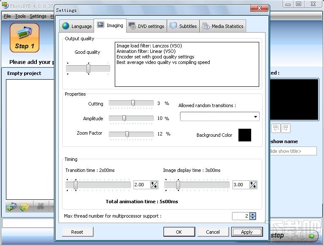Click 'Total animation time : 5s00ms' text
The width and height of the screenshot is (324, 246).
pos(142,202)
